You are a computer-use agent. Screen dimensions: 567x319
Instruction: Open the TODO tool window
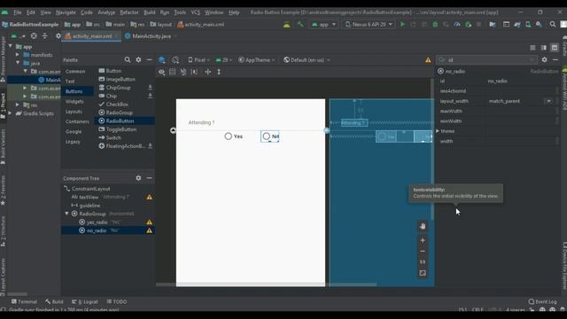(x=117, y=301)
